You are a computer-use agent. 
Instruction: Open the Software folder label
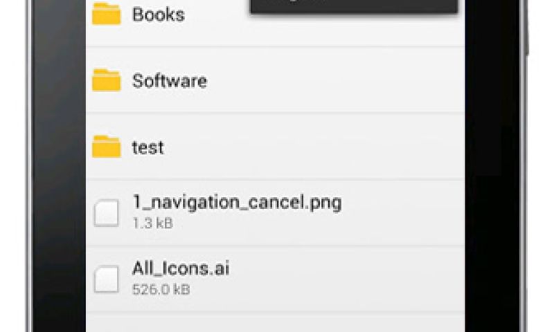click(x=169, y=81)
